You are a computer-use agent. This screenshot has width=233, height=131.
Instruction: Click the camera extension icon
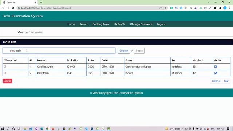pos(191,8)
